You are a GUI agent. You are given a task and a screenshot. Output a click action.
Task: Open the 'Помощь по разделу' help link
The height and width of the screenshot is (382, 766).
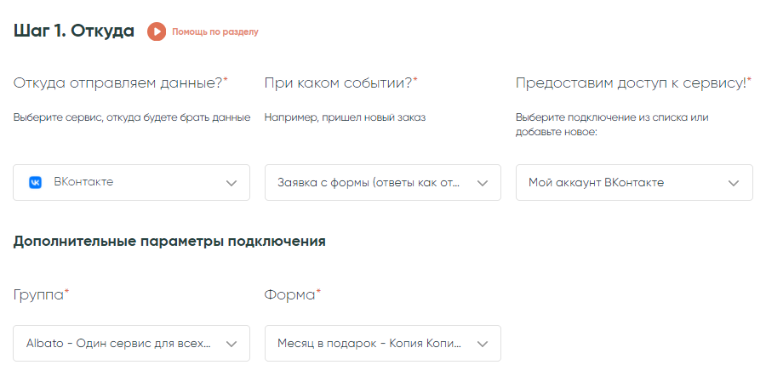[x=215, y=32]
